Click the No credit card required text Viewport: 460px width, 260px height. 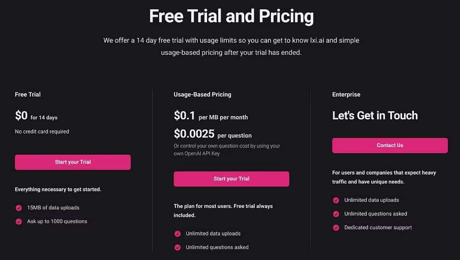(42, 132)
